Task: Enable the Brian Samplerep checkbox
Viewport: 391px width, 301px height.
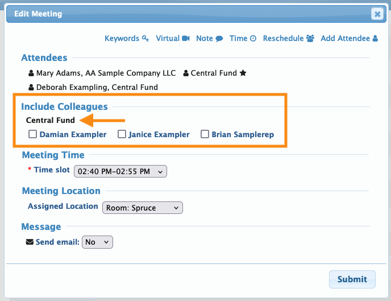Action: 205,135
